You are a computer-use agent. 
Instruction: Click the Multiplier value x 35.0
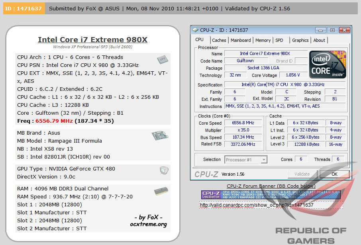pos(243,130)
